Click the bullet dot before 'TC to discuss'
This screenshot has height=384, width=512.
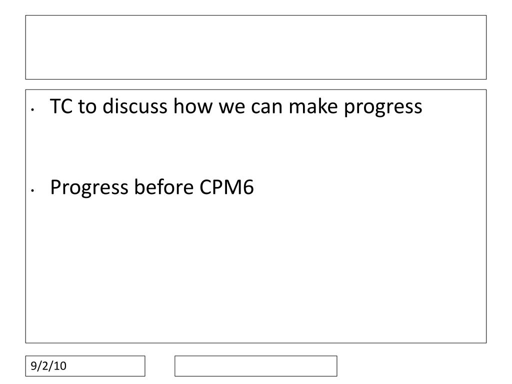32,109
